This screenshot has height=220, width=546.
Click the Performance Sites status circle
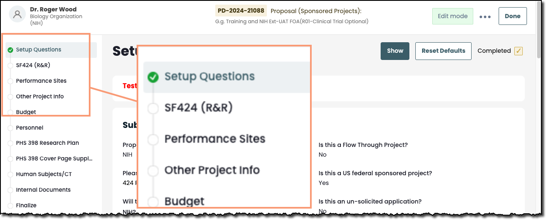[x=10, y=81]
